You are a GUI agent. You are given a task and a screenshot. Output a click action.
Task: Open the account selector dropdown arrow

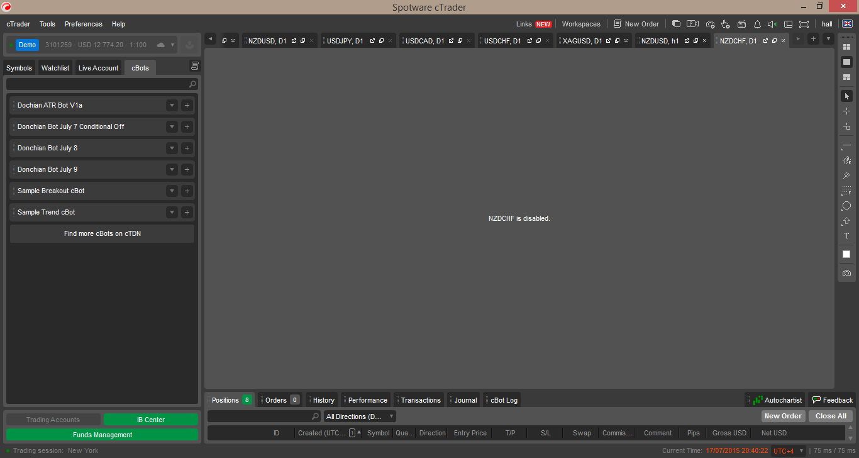(172, 45)
